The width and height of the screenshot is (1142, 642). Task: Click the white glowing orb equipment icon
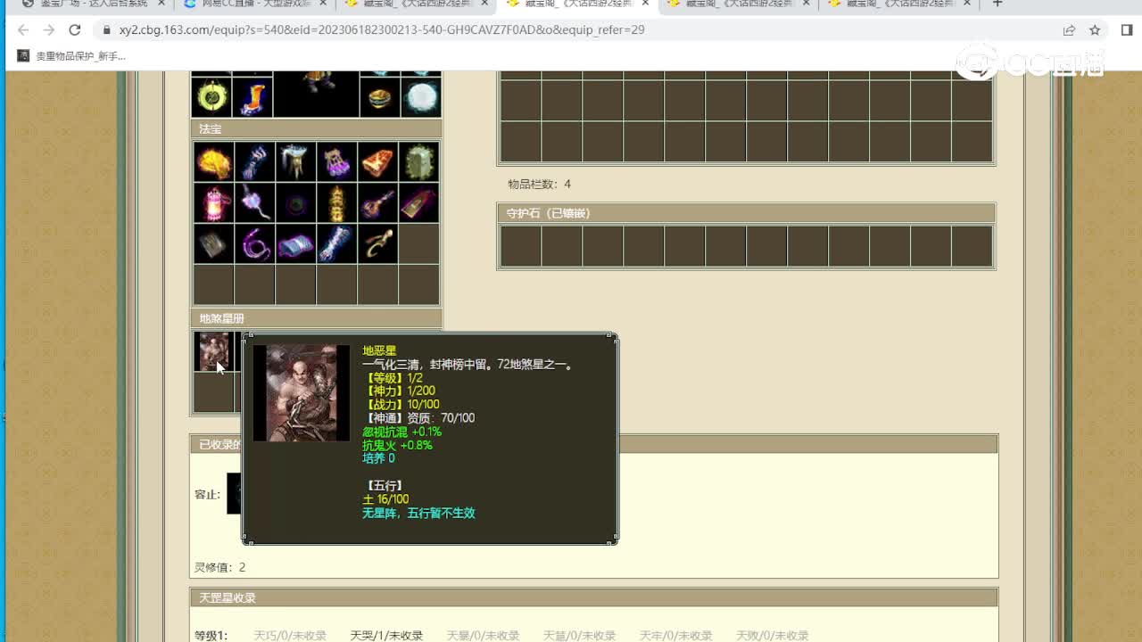pyautogui.click(x=421, y=96)
